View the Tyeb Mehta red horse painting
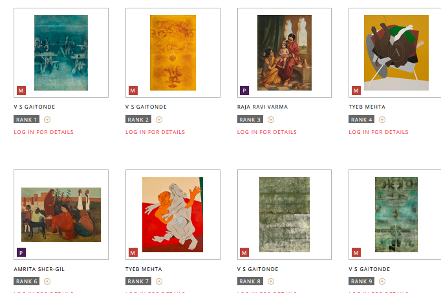Viewport: 441px width, 293px height. coord(173,215)
